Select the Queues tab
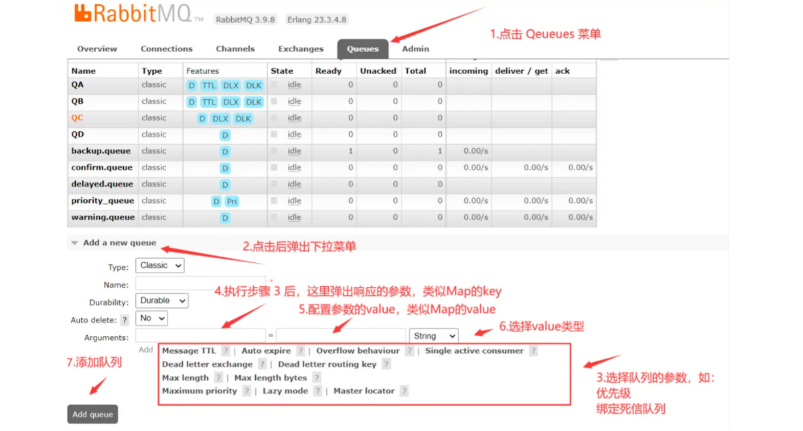This screenshot has width=803, height=431. [x=363, y=49]
